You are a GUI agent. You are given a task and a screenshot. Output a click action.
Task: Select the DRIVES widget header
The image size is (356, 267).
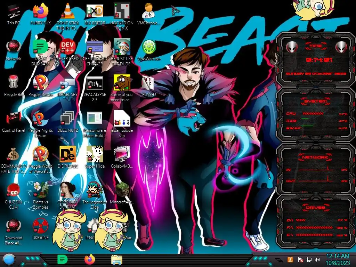(315, 207)
